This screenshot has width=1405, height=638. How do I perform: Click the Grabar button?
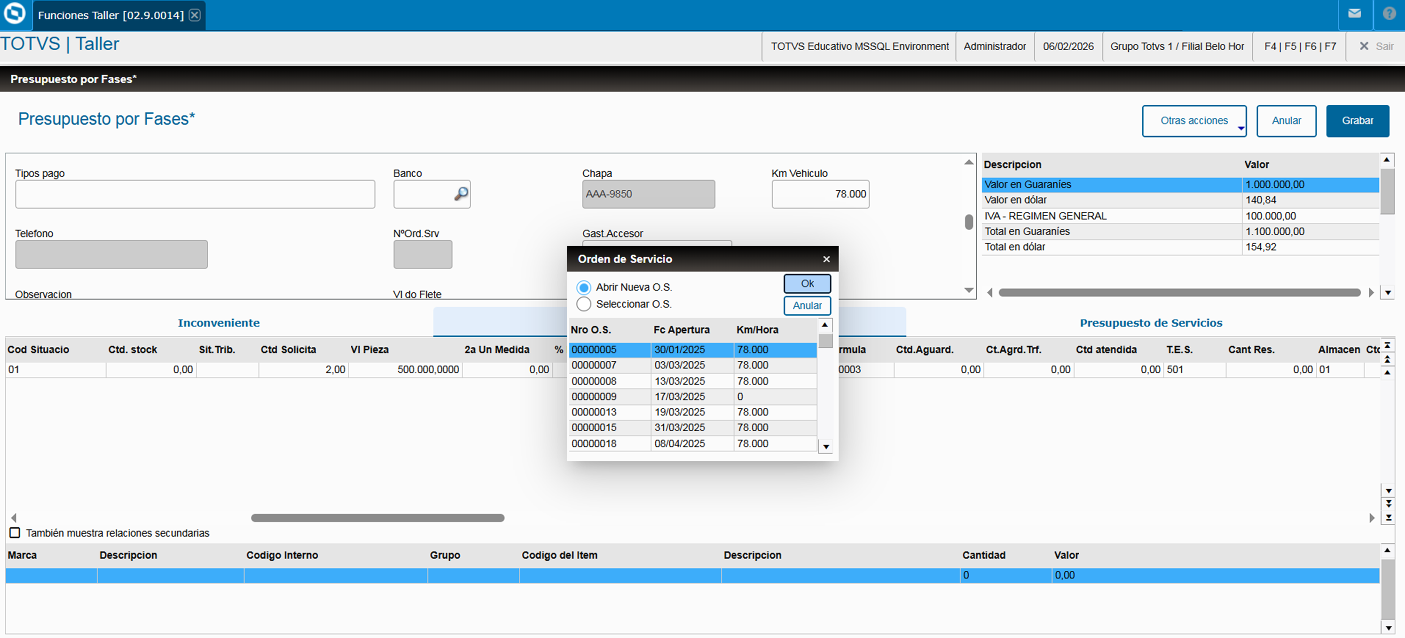tap(1357, 121)
